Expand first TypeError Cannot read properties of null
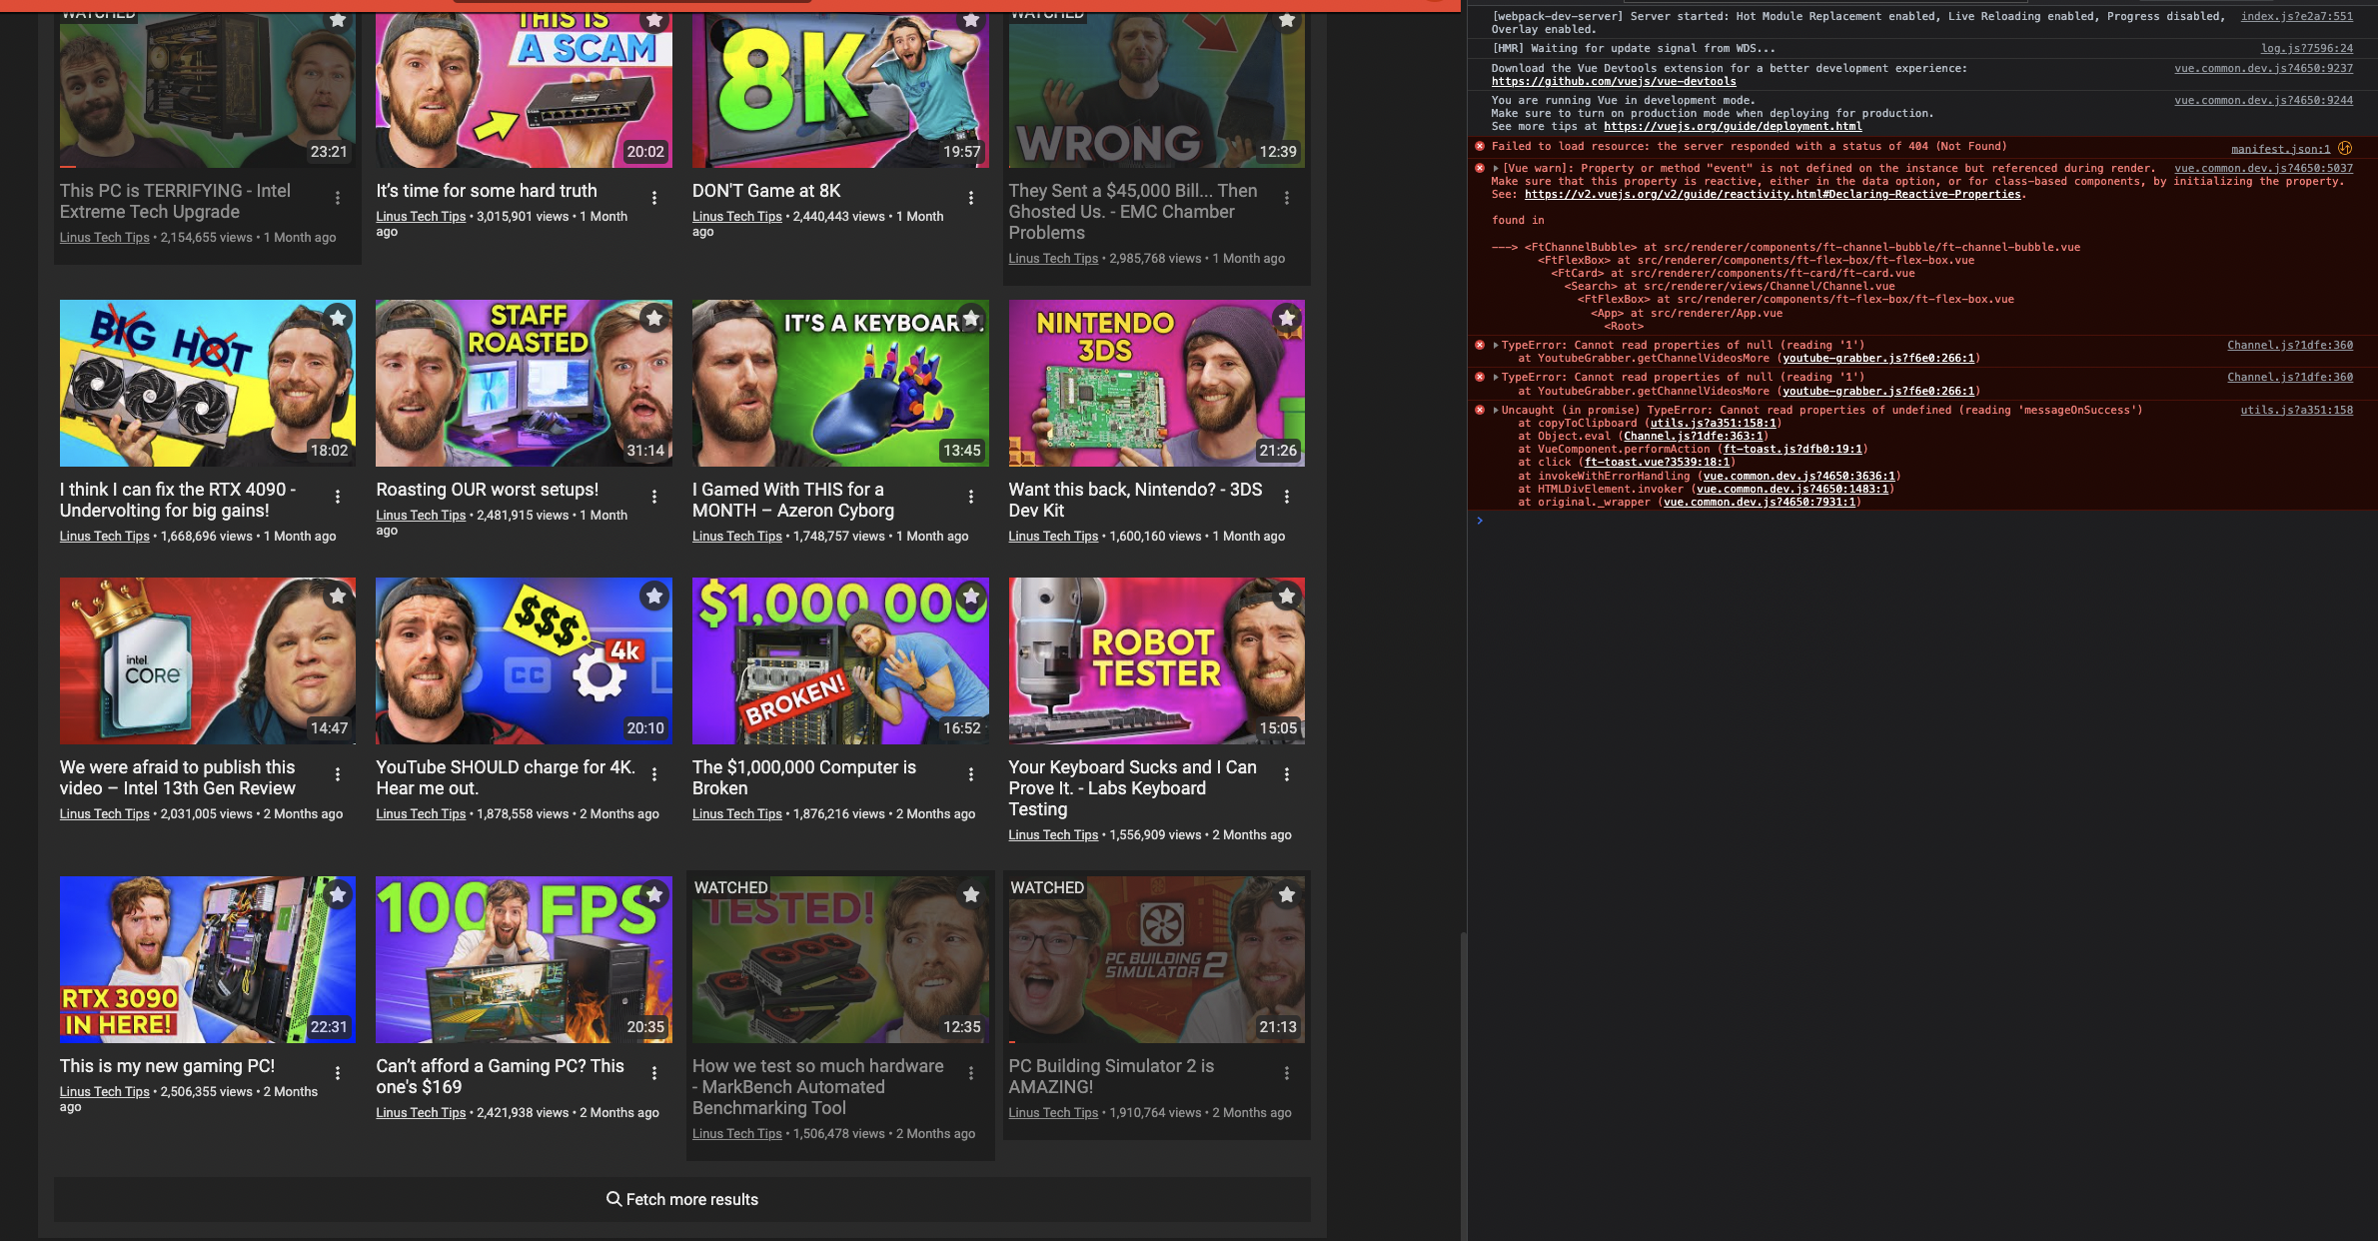This screenshot has width=2378, height=1241. pos(1496,346)
